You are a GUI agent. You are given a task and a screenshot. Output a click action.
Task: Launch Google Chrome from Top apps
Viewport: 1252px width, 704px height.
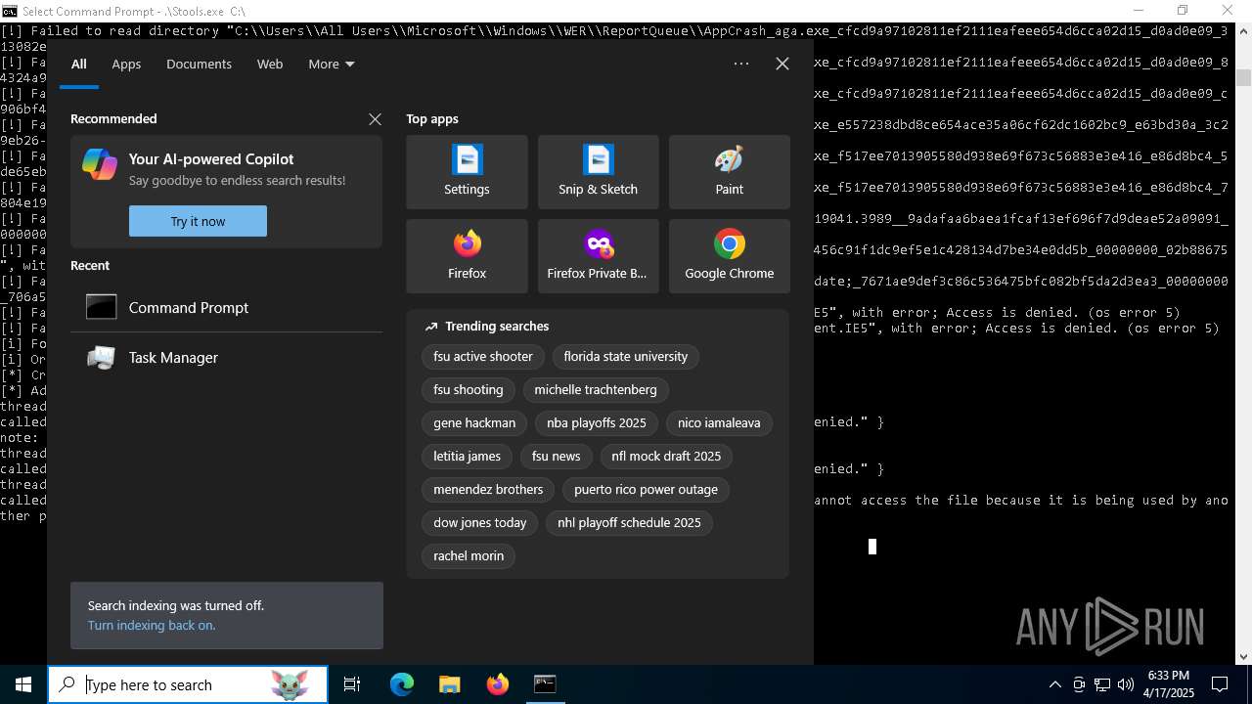(x=729, y=256)
